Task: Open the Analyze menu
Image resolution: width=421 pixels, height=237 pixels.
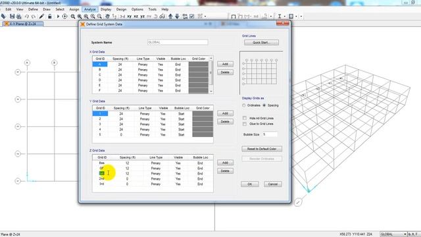Action: coord(90,9)
